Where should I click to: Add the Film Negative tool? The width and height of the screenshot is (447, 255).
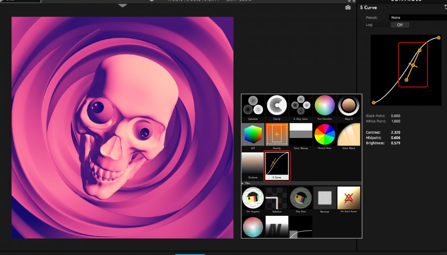253,198
